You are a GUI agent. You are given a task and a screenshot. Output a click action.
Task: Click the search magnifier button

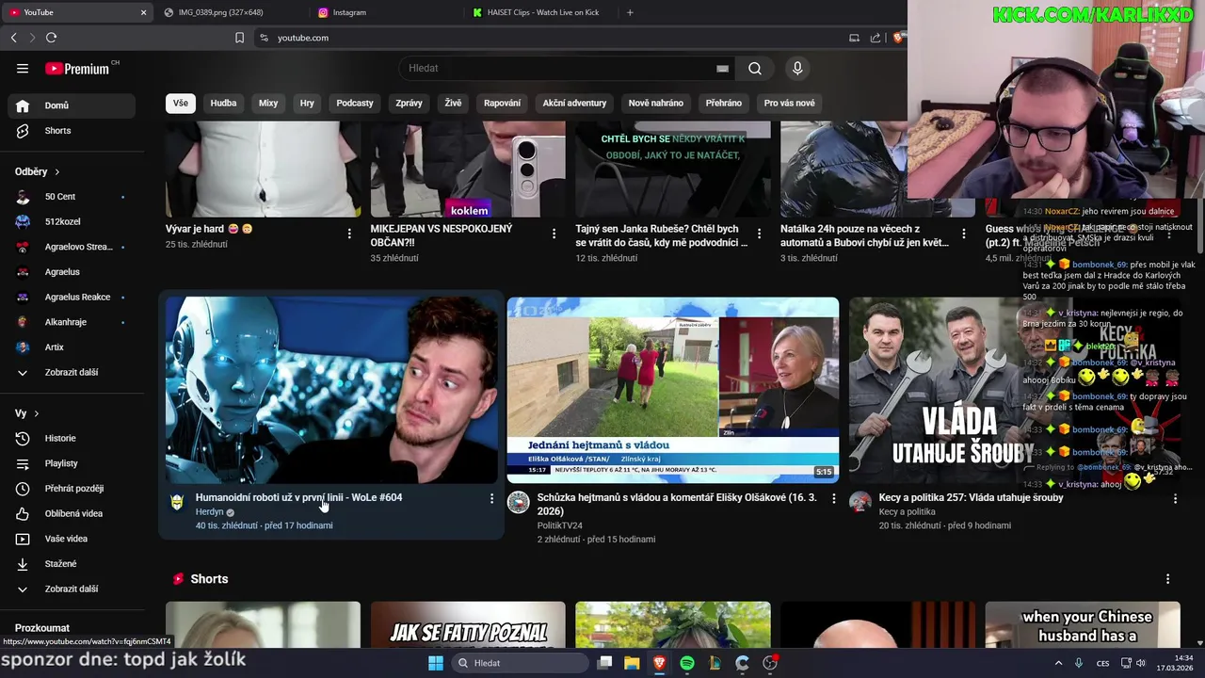click(755, 68)
